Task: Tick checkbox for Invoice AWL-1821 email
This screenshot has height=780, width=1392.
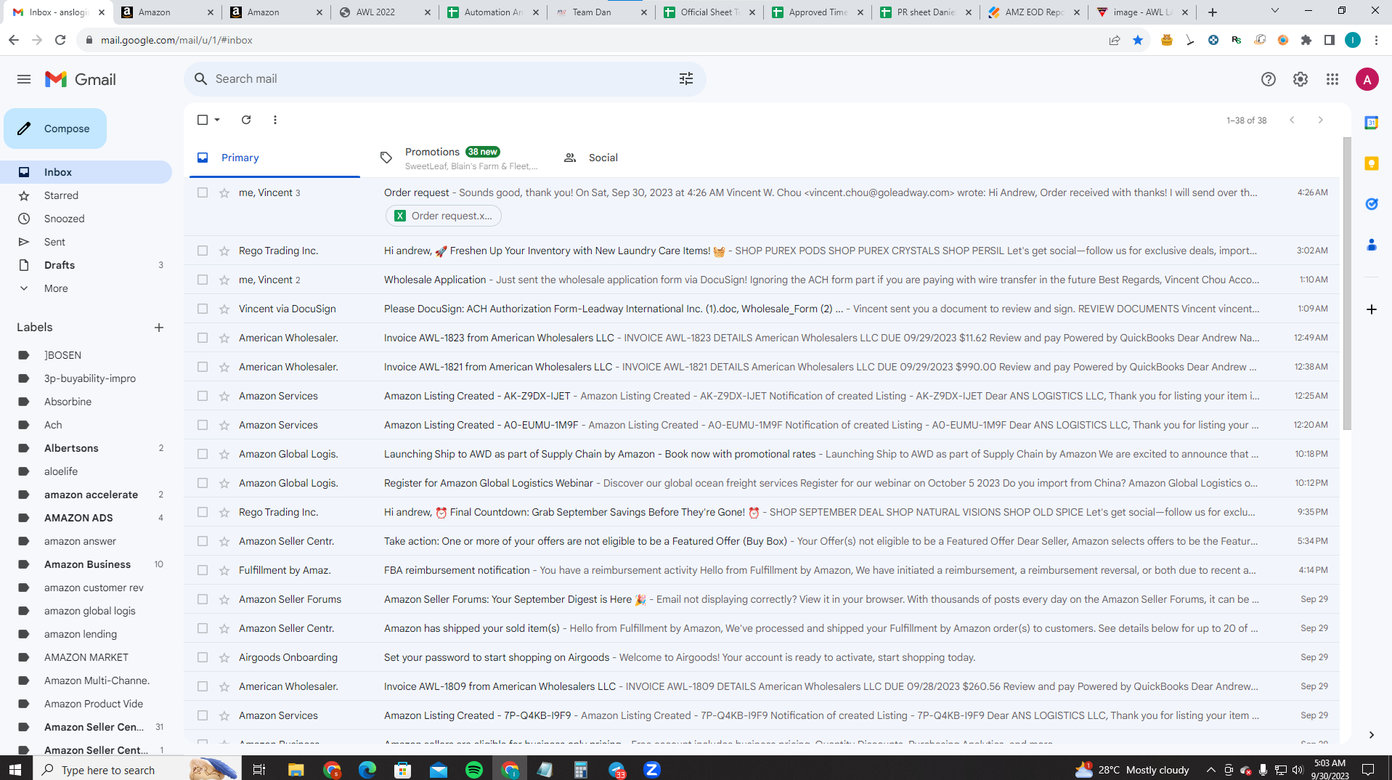Action: point(203,367)
